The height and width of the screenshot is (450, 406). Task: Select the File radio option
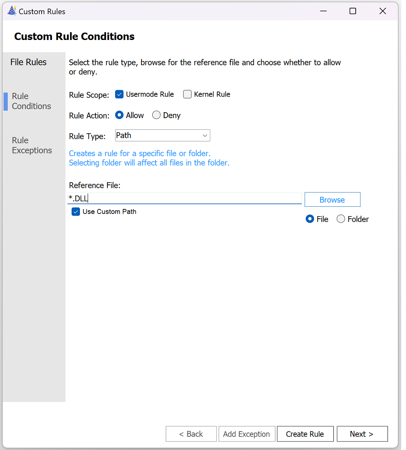(x=310, y=219)
